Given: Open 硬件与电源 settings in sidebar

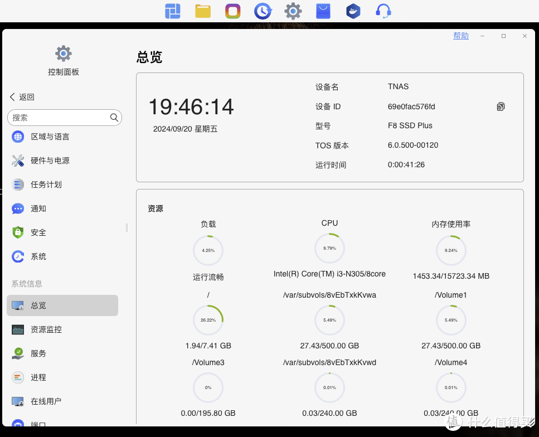Looking at the screenshot, I should click(x=51, y=161).
